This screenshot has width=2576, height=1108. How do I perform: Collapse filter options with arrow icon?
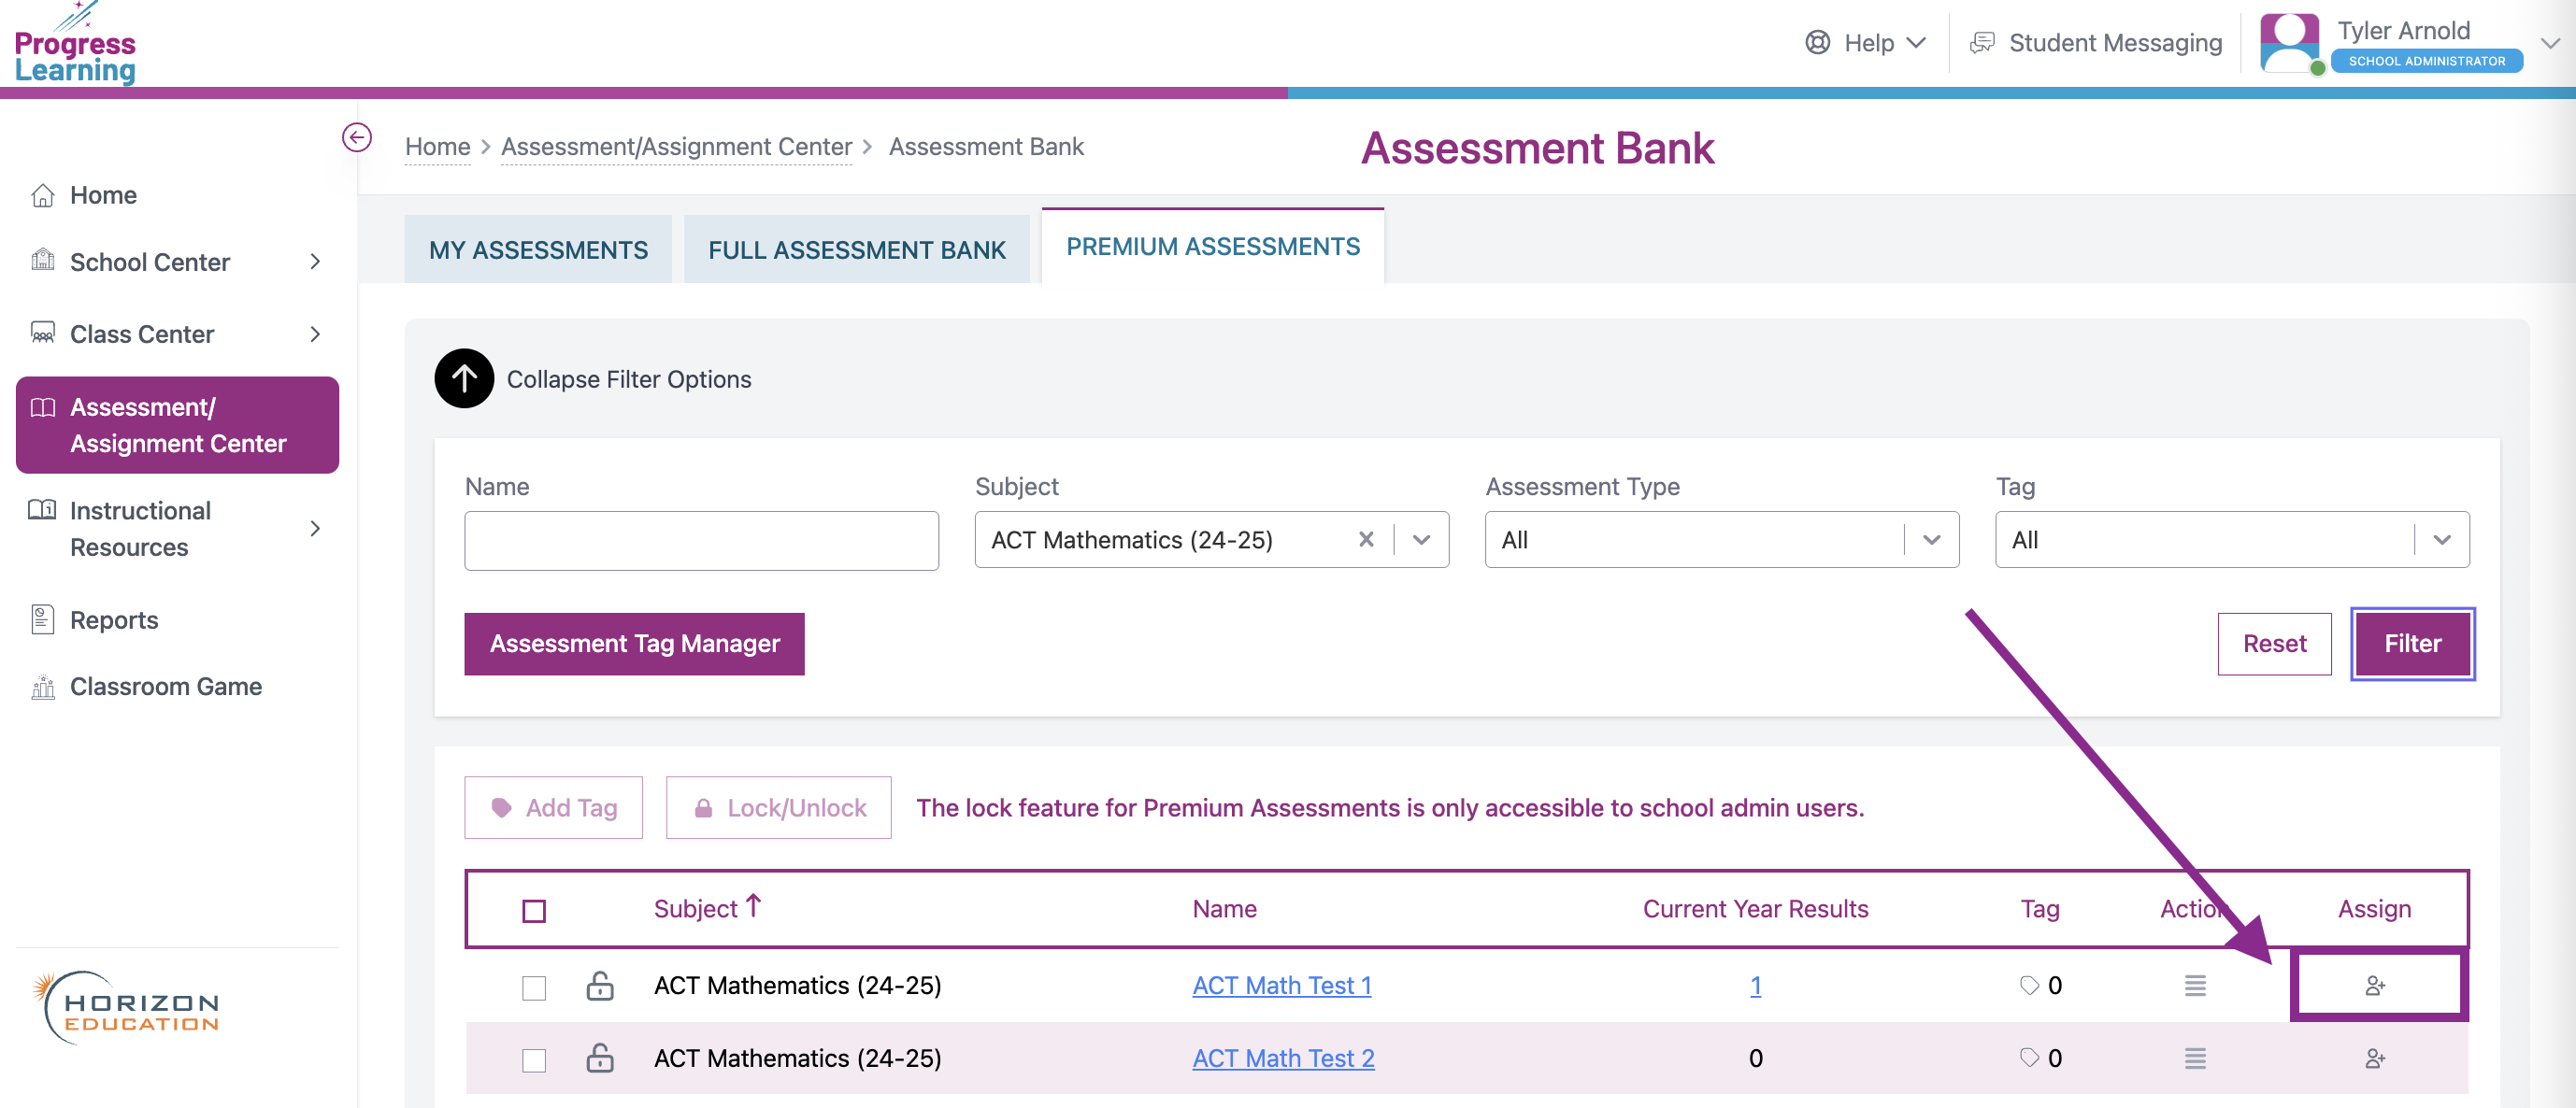click(x=464, y=378)
